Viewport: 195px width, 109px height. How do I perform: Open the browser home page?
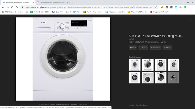pos(17,7)
